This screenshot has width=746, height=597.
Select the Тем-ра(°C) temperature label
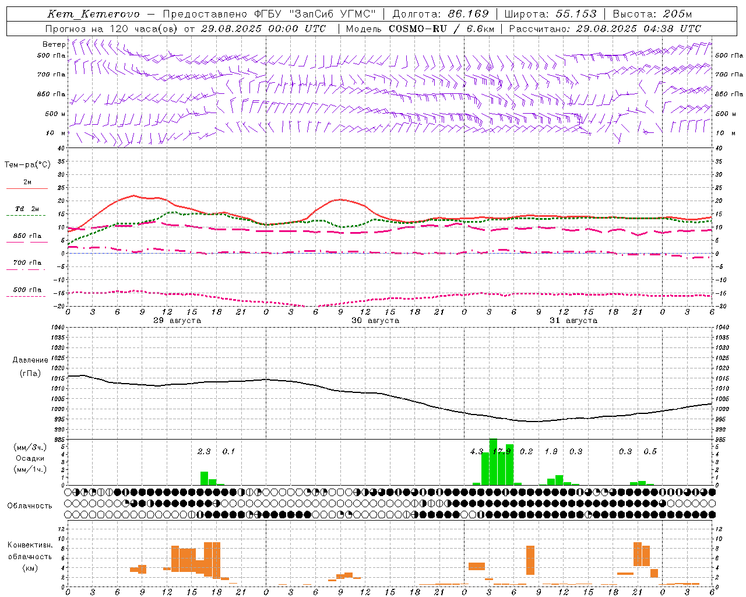tap(27, 165)
